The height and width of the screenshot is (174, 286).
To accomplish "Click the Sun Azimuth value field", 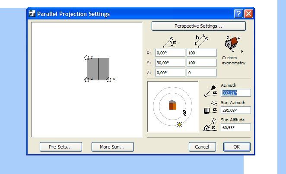I will (x=235, y=110).
